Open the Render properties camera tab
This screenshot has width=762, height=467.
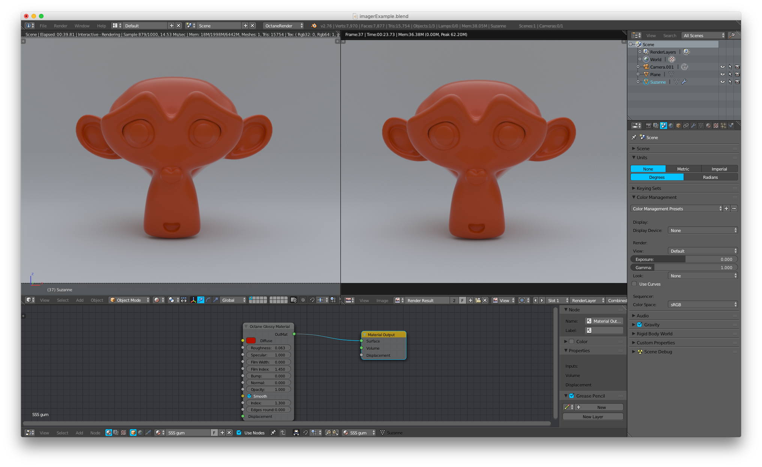click(649, 126)
